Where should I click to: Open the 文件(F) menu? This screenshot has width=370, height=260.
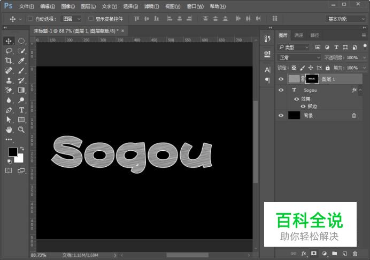pyautogui.click(x=26, y=6)
